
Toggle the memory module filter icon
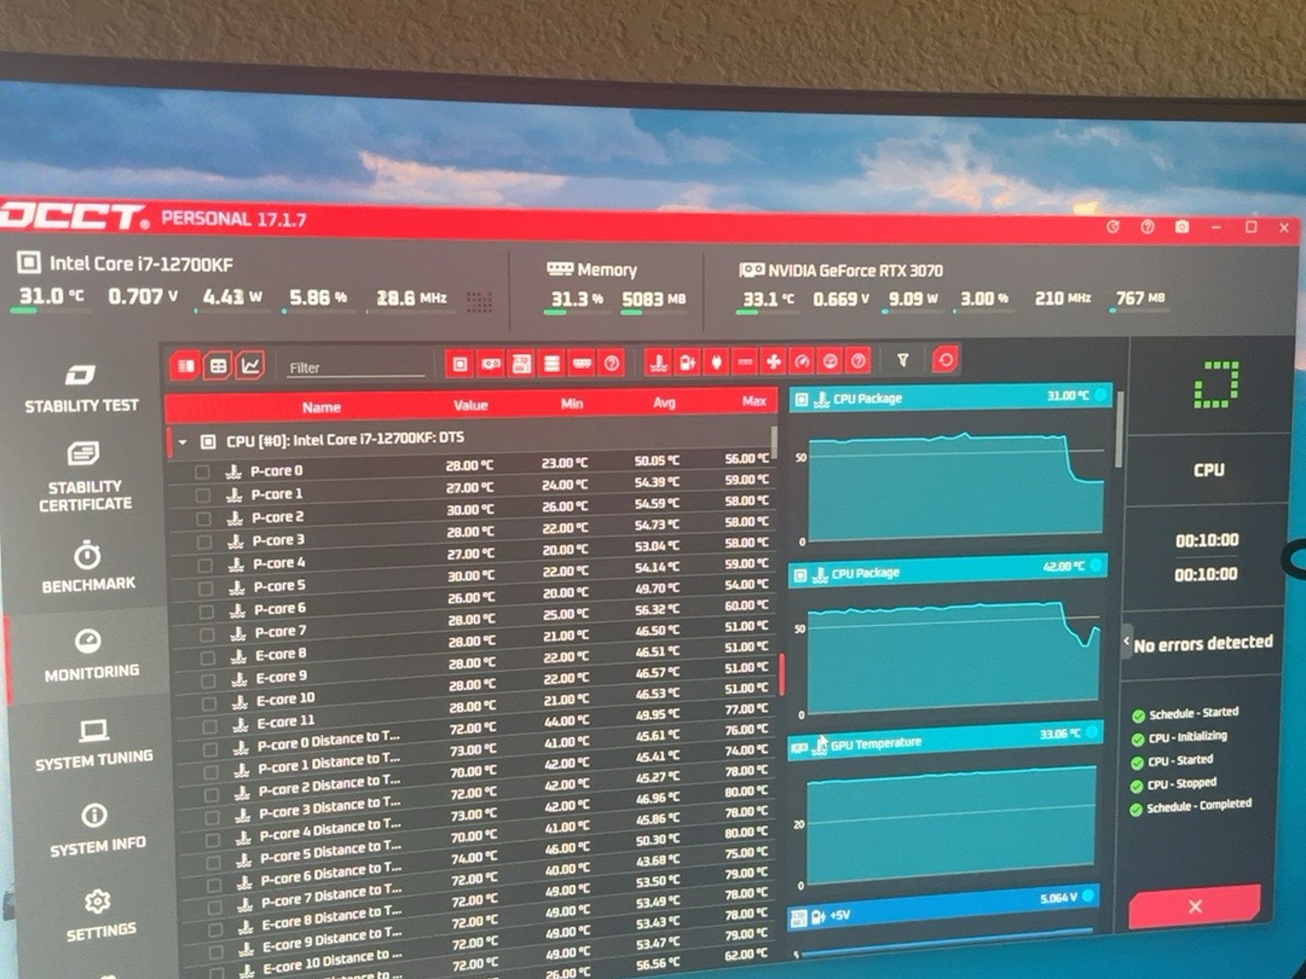click(x=582, y=363)
